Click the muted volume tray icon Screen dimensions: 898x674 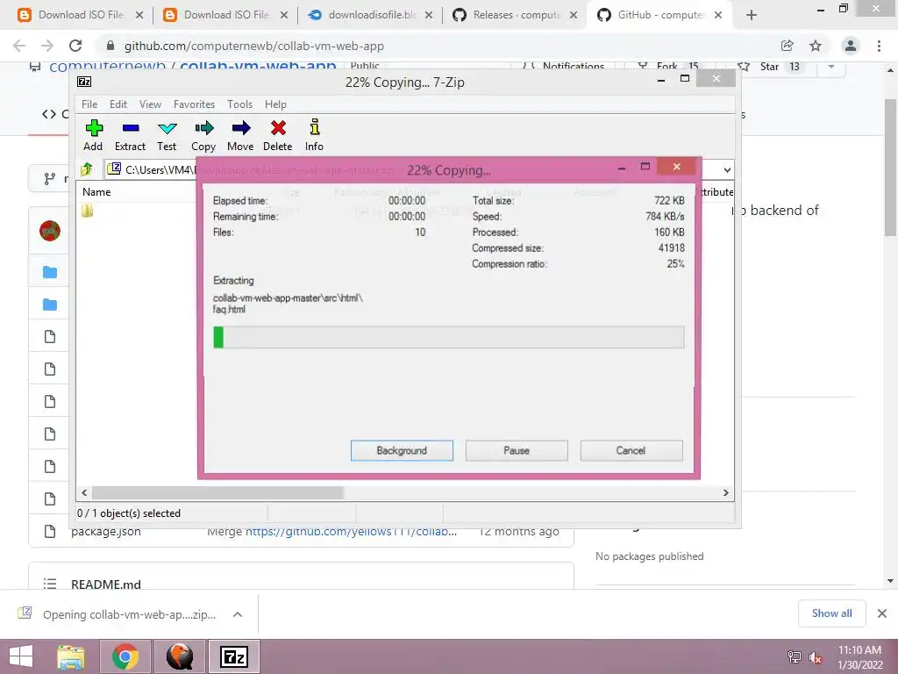(816, 656)
